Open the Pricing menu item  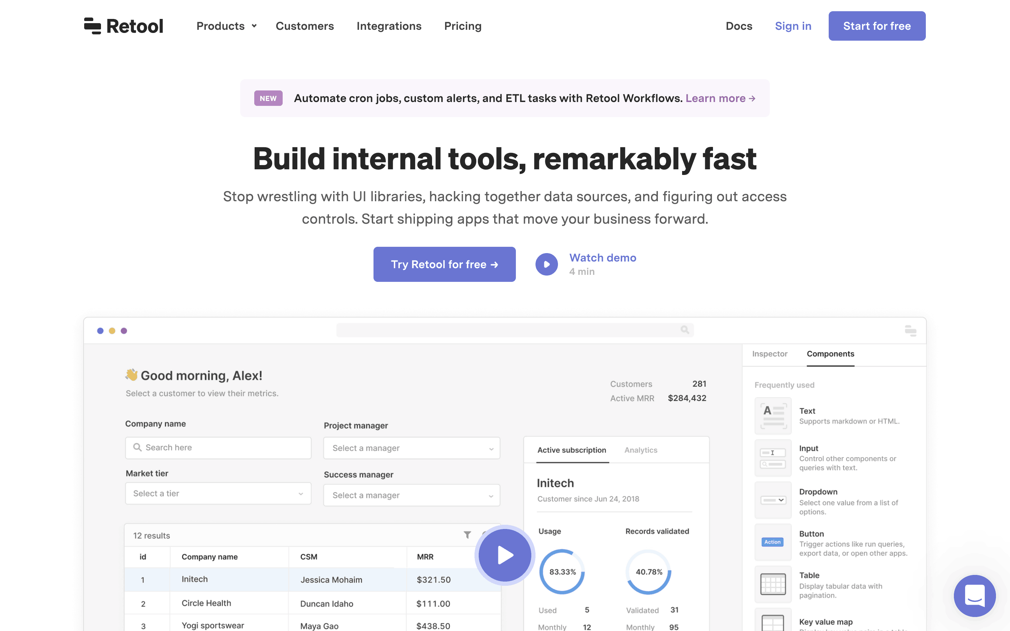(x=463, y=26)
